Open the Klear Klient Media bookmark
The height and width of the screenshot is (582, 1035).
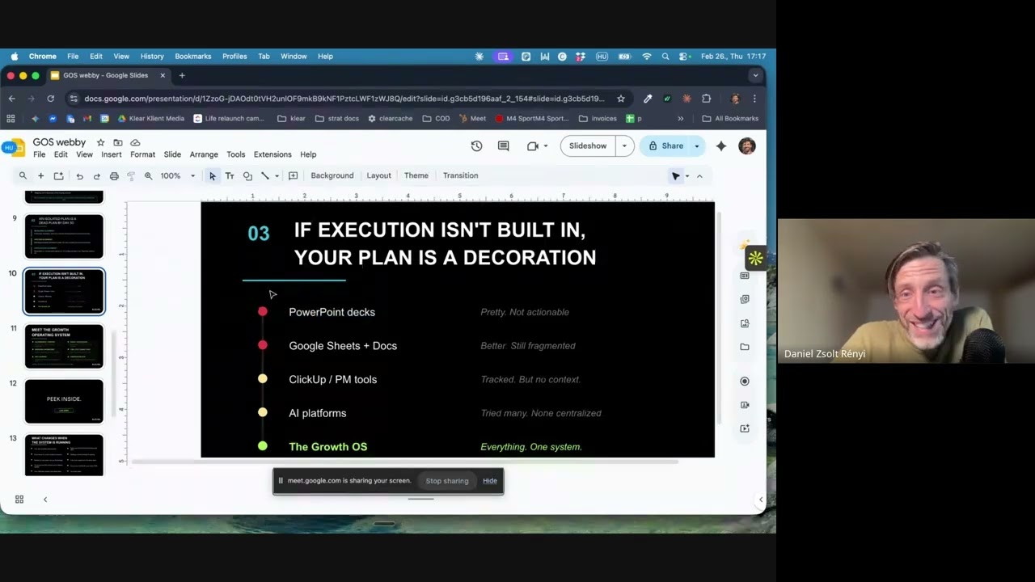[150, 119]
